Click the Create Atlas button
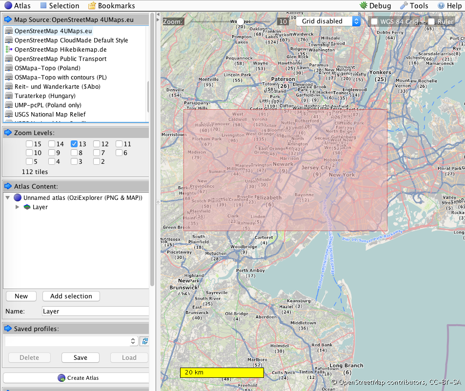The width and height of the screenshot is (465, 391). click(x=76, y=378)
